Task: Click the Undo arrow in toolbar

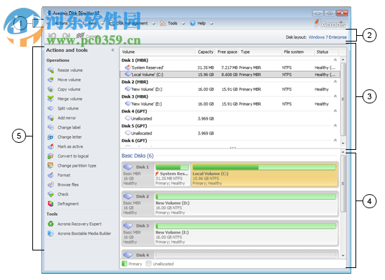Action: point(52,37)
